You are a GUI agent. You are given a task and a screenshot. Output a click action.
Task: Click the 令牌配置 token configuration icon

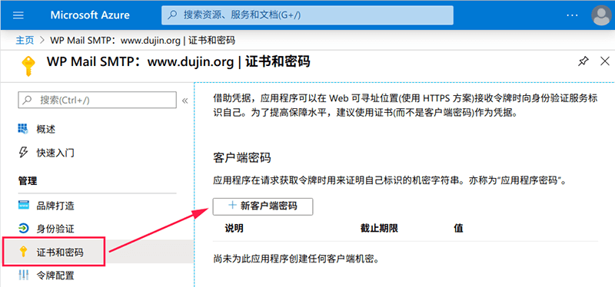tap(23, 275)
